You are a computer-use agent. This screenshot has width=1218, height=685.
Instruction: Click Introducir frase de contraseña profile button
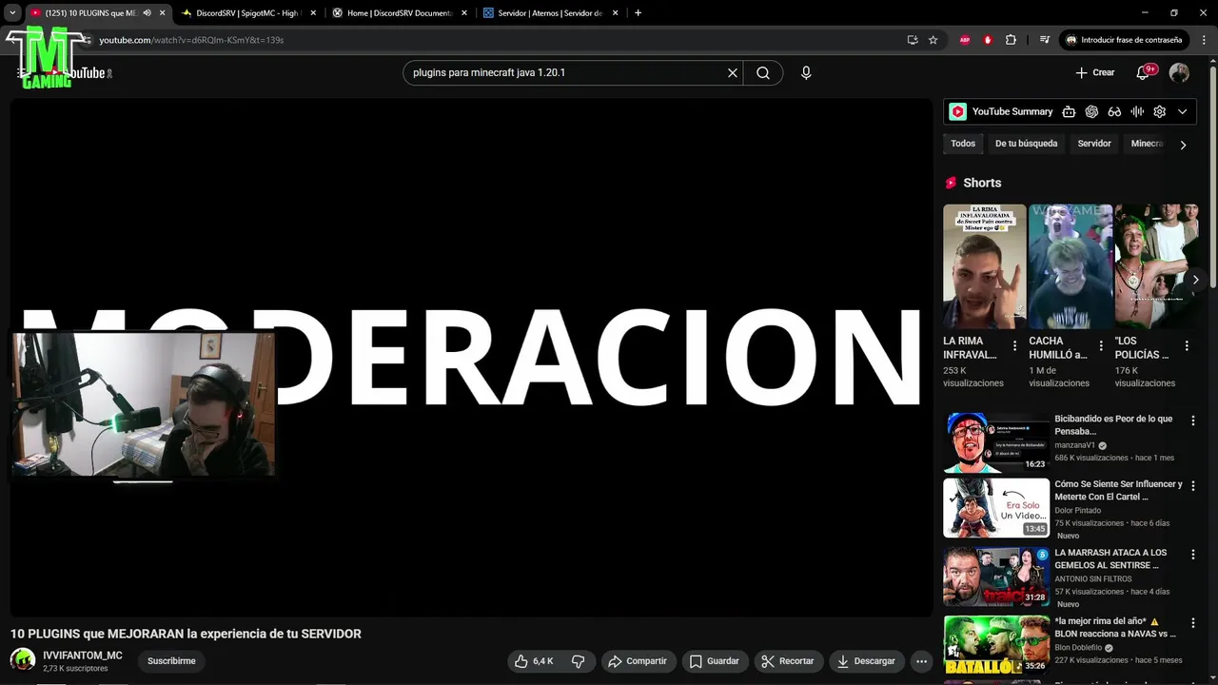pyautogui.click(x=1125, y=40)
